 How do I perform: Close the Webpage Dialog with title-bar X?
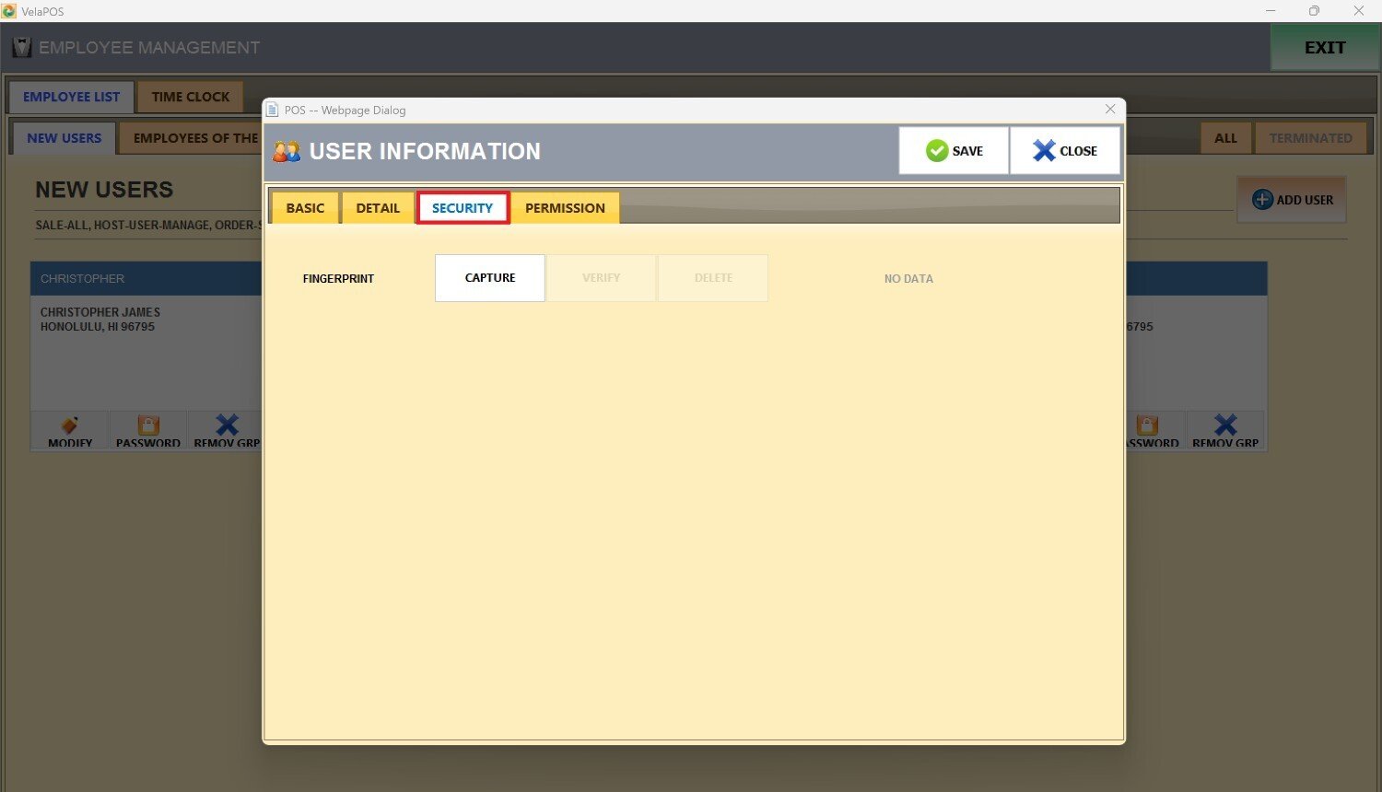tap(1110, 110)
